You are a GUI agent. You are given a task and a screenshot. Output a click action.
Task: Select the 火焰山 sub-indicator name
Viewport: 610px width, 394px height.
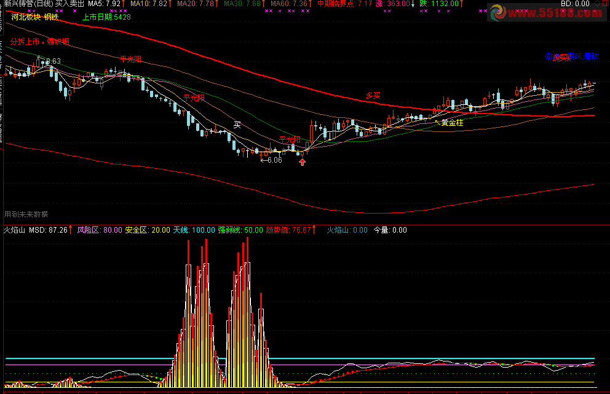(14, 230)
